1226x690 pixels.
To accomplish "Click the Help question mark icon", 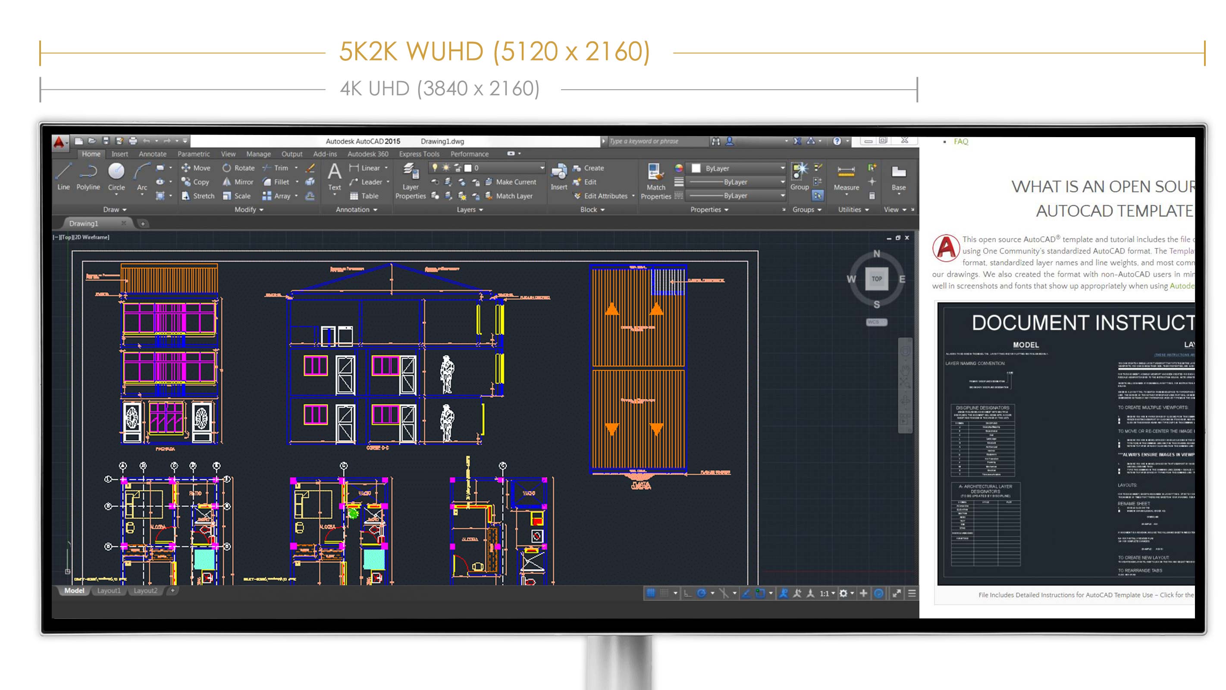I will pos(837,141).
